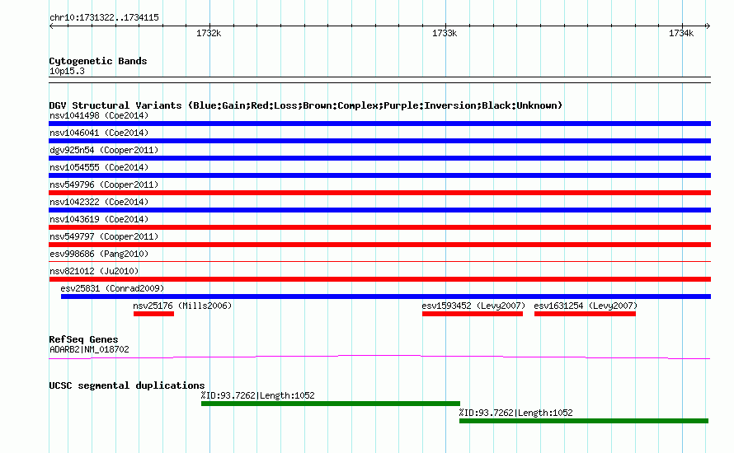Viewport: 734px width, 453px height.
Task: Click the Cytogenetic Bands track title
Action: click(x=98, y=61)
